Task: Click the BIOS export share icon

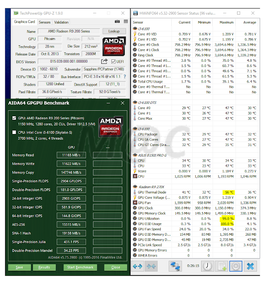Action: pyautogui.click(x=104, y=61)
